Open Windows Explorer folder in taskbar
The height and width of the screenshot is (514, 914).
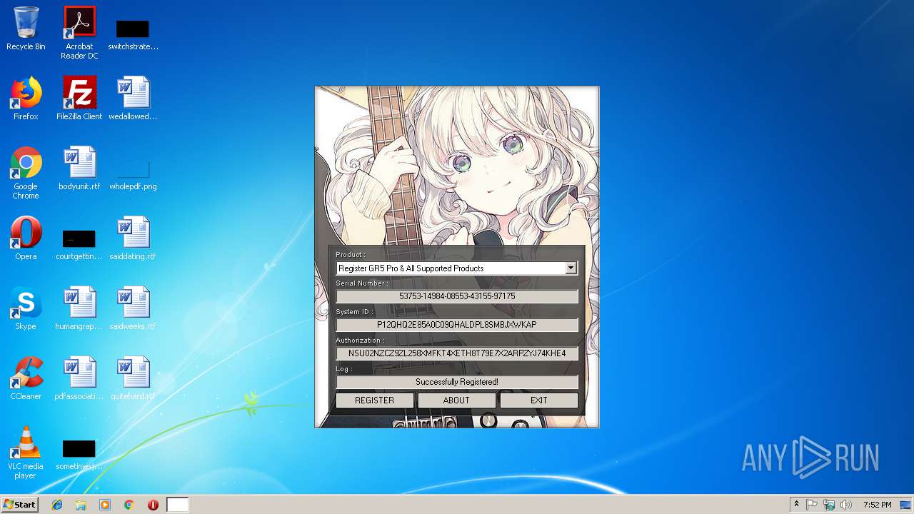(81, 505)
